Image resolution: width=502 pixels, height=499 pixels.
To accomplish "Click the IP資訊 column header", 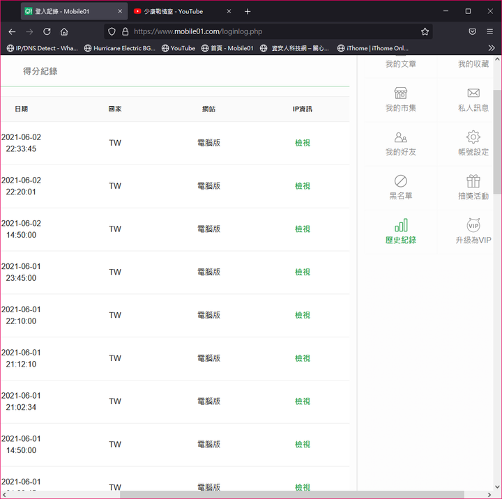I will (x=302, y=109).
